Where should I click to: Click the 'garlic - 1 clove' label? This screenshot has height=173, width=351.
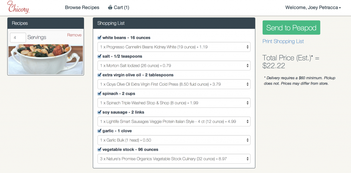pos(117,131)
